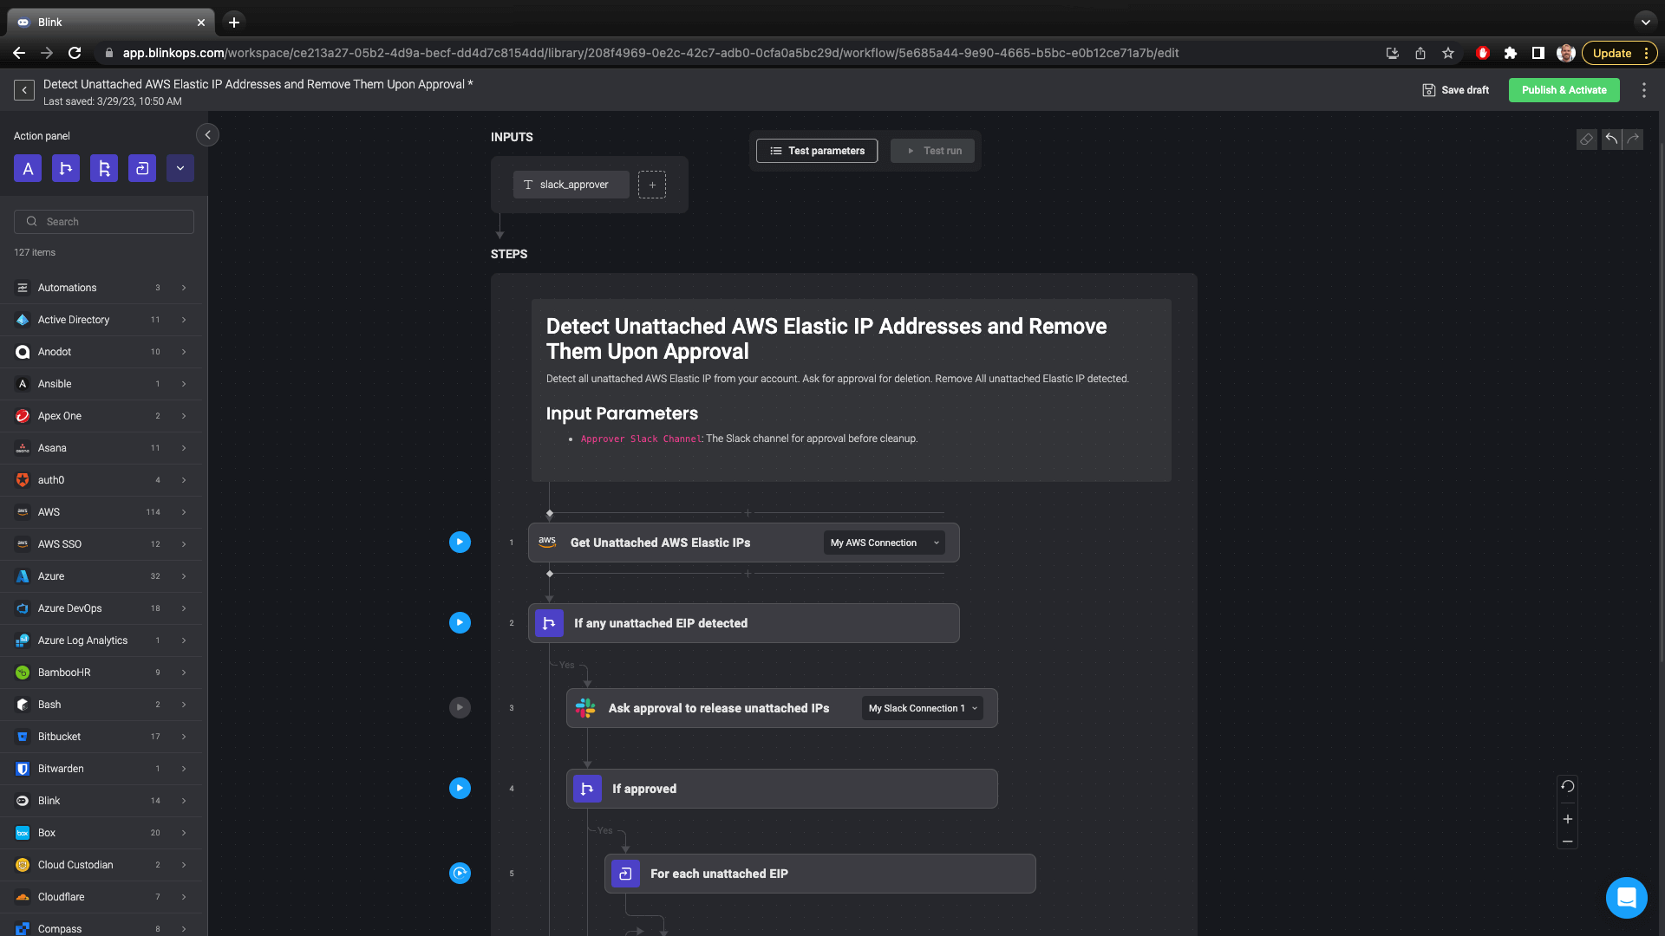Click the eraser tool above the workflow canvas
Screen dimensions: 1665x936
click(1587, 140)
